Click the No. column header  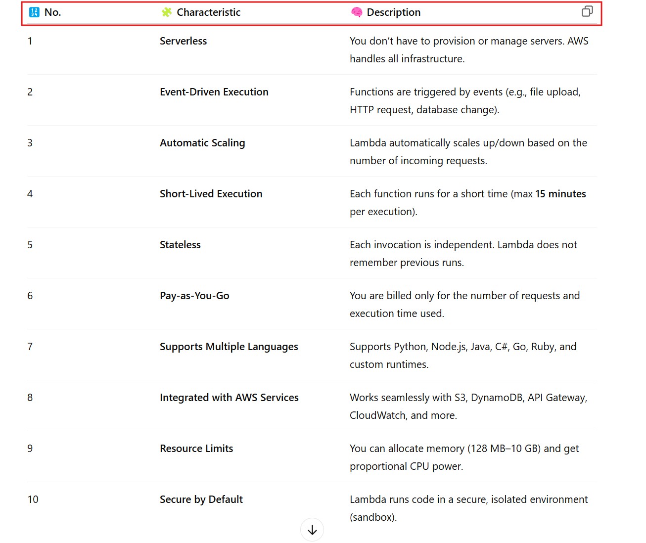pos(52,12)
